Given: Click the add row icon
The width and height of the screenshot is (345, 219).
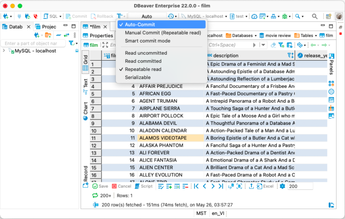Looking at the screenshot, I should pos(169,186).
